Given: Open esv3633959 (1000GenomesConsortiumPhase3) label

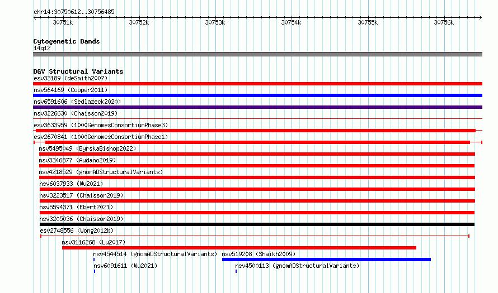Looking at the screenshot, I should (x=101, y=125).
